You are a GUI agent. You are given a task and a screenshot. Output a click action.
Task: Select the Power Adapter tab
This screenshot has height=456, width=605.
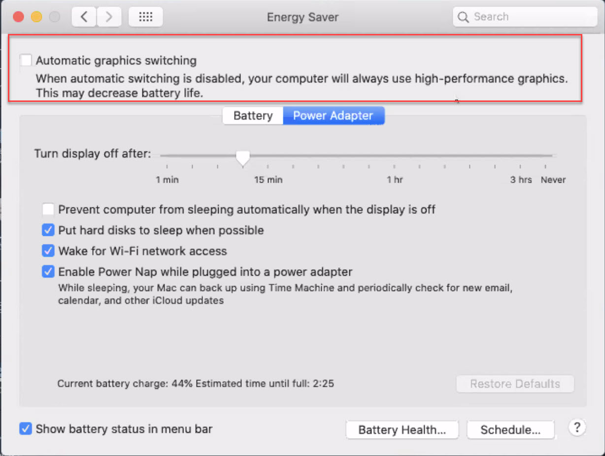(x=333, y=115)
